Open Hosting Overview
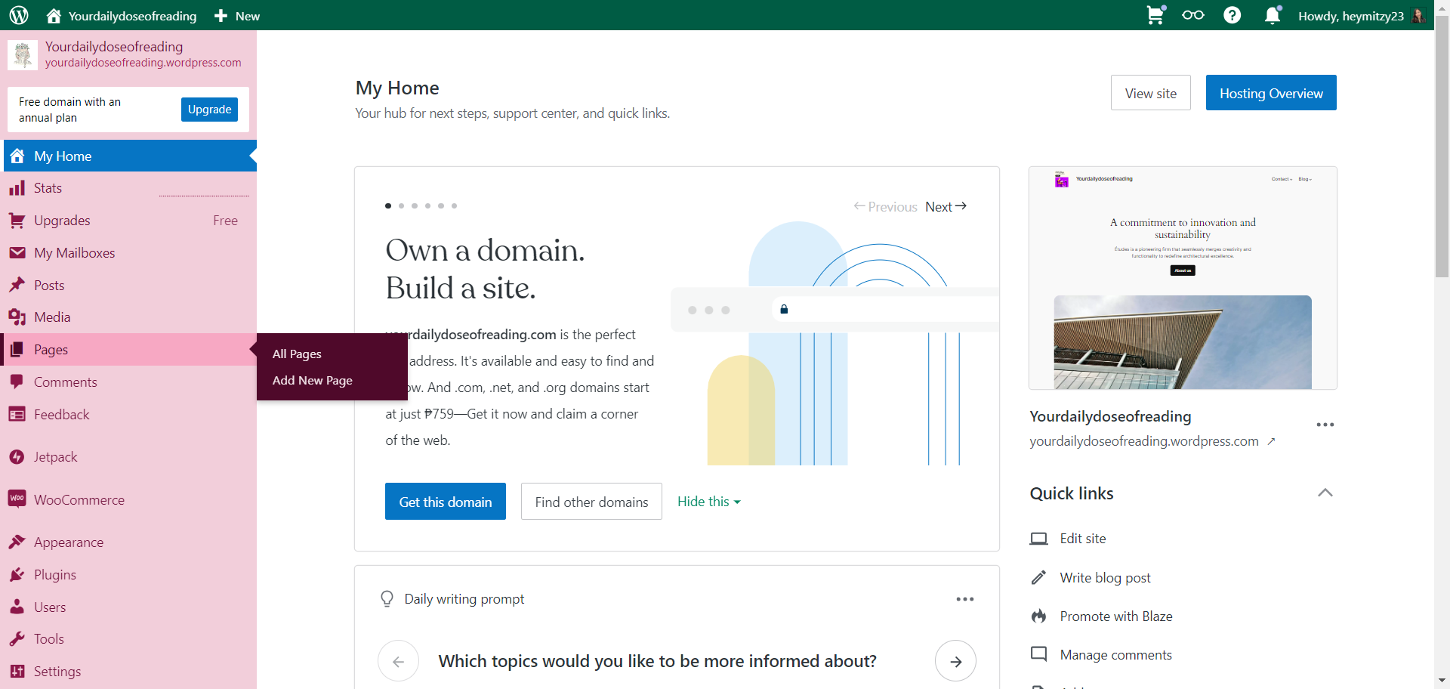 [1271, 93]
